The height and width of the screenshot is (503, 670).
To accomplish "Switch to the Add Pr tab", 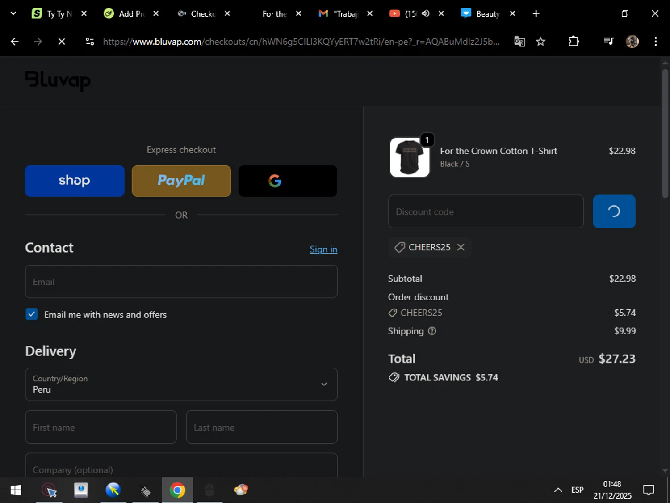I will tap(125, 13).
